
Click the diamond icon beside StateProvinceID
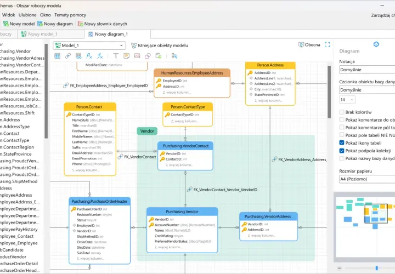pyautogui.click(x=251, y=95)
